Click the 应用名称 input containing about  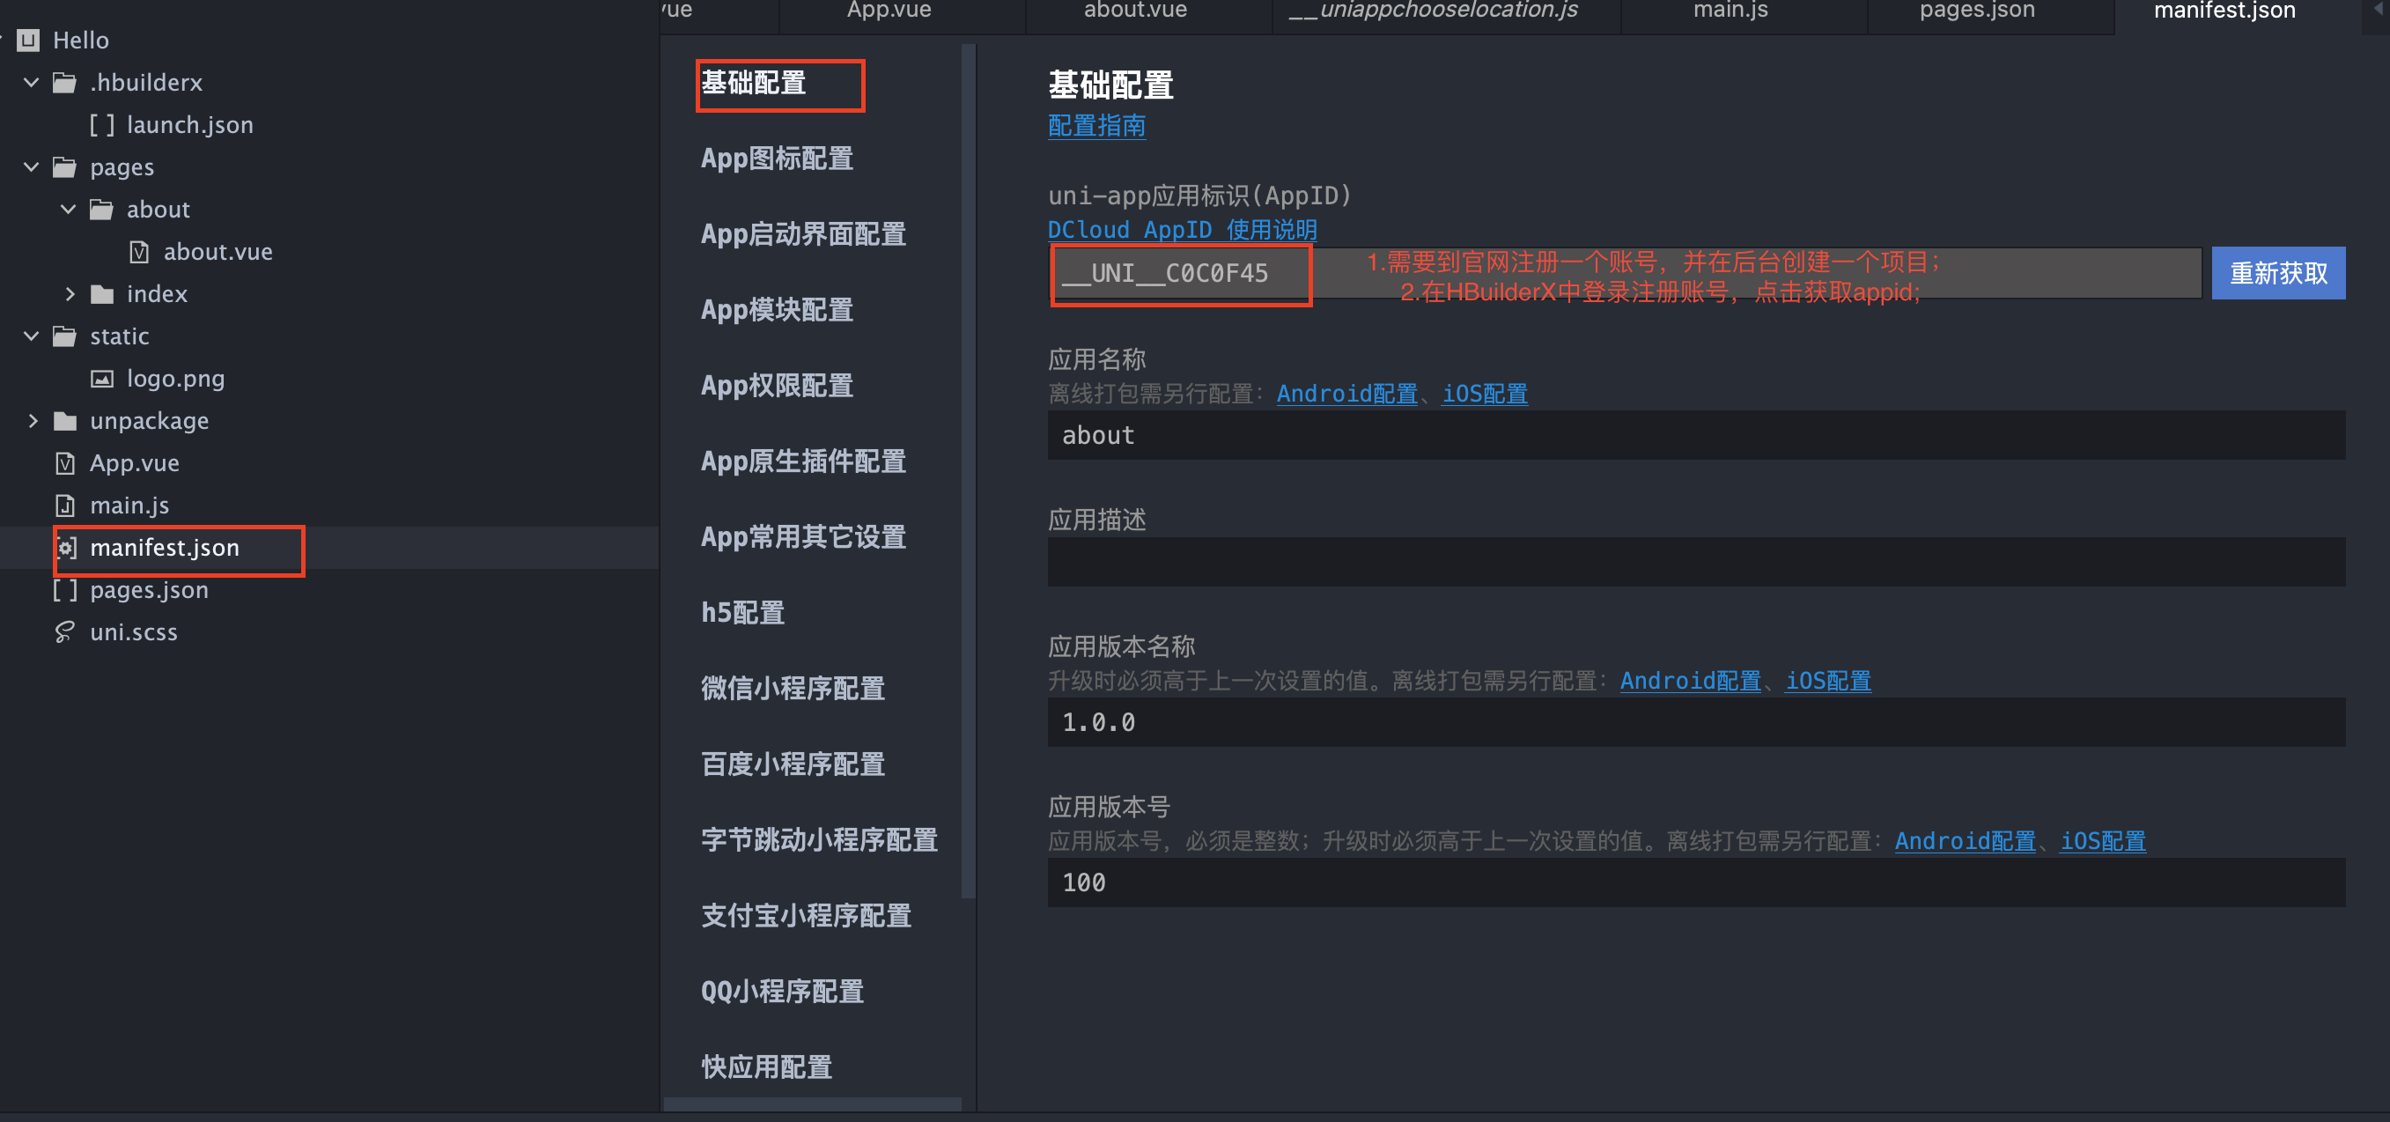1695,435
